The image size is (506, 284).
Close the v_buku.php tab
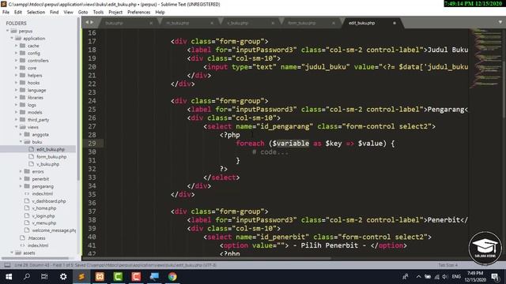273,23
